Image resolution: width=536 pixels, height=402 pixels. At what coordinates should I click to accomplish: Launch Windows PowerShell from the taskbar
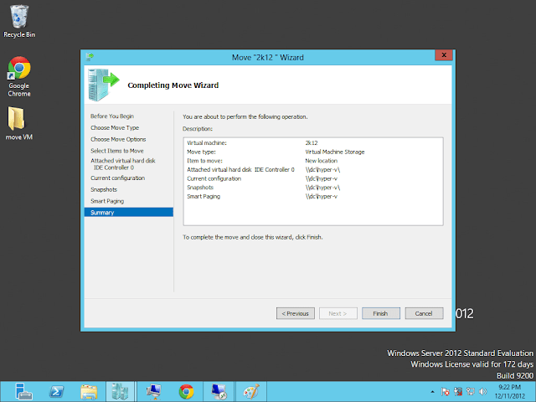pyautogui.click(x=57, y=390)
